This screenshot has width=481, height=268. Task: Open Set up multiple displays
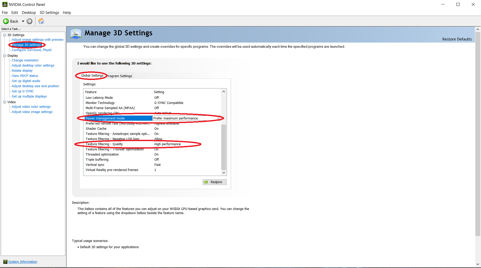[x=29, y=96]
